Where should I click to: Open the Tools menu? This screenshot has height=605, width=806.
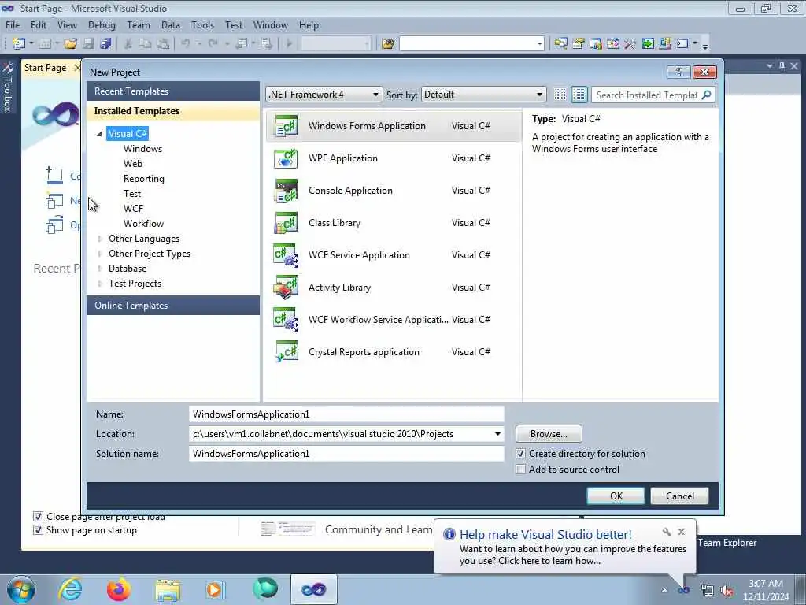point(202,24)
